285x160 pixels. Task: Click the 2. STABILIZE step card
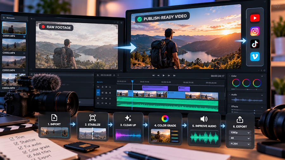pyautogui.click(x=92, y=127)
